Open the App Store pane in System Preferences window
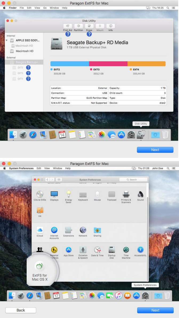Screen dimensions: 179x318 tap(69, 250)
